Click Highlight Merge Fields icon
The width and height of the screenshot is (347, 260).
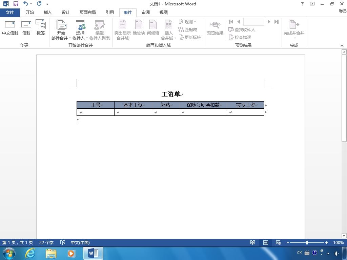[x=122, y=30]
